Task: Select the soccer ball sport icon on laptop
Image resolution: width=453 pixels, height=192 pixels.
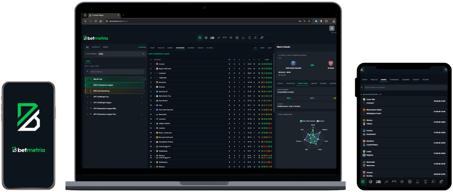Action: (200, 38)
